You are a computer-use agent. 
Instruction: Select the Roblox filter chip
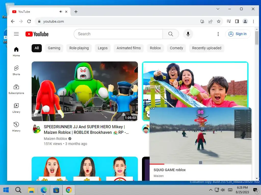coord(155,48)
